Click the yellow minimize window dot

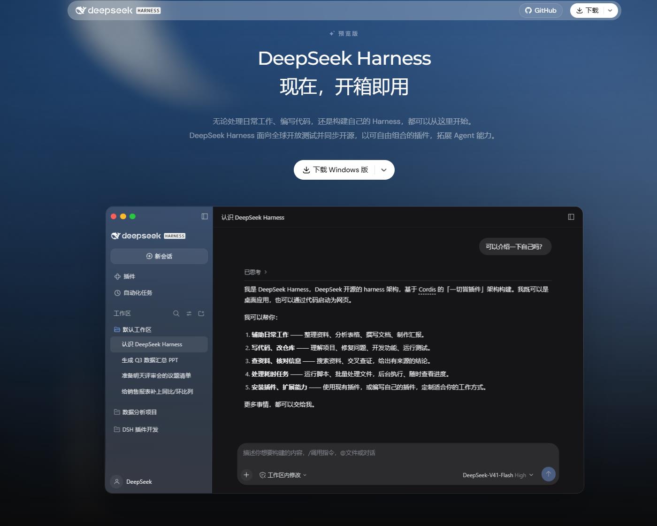(x=123, y=216)
